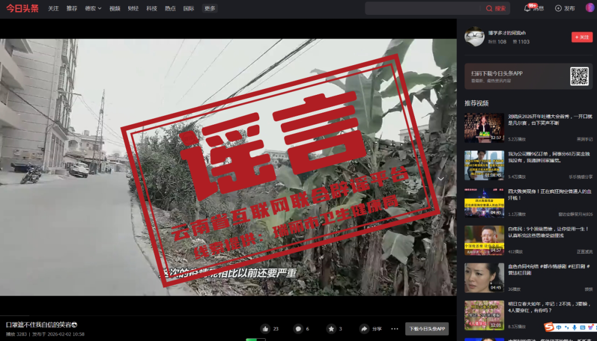Open user profile avatar in header
This screenshot has width=597, height=341.
point(590,8)
